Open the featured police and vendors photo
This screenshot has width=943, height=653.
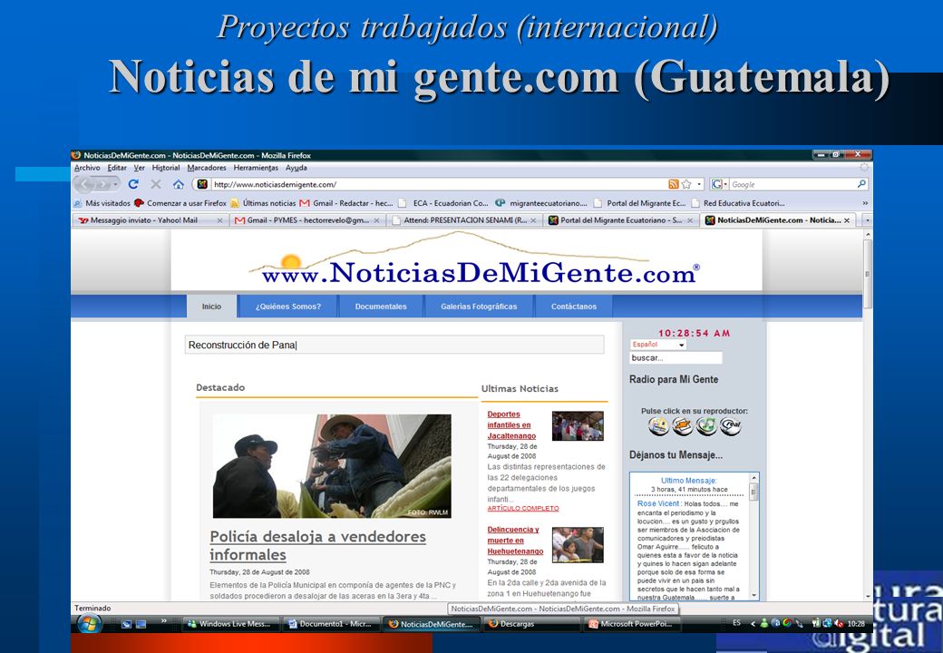click(332, 466)
